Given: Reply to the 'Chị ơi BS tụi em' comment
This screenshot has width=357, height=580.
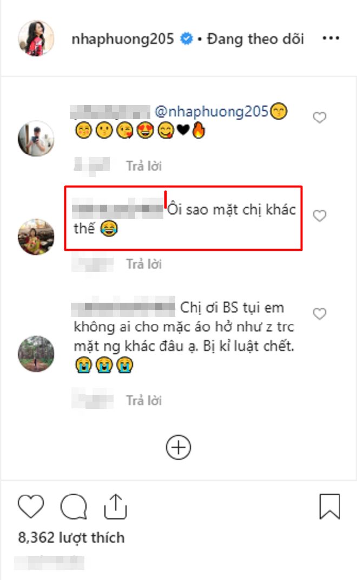Looking at the screenshot, I should point(144,400).
